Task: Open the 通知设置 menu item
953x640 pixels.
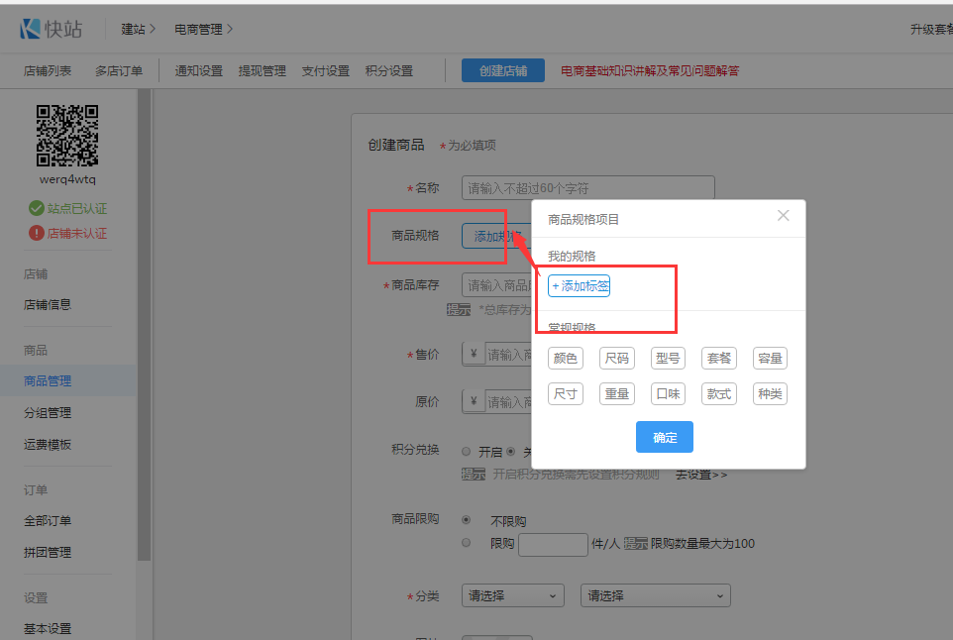Action: 199,71
